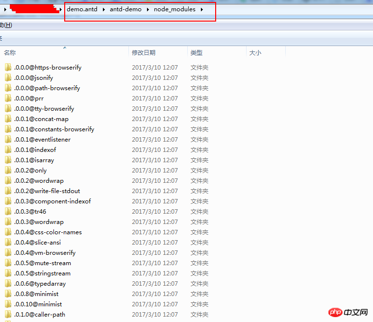The width and height of the screenshot is (373, 322).
Task: Click 文件夹 type of .0.0.4@slice-ansi row
Action: point(199,242)
